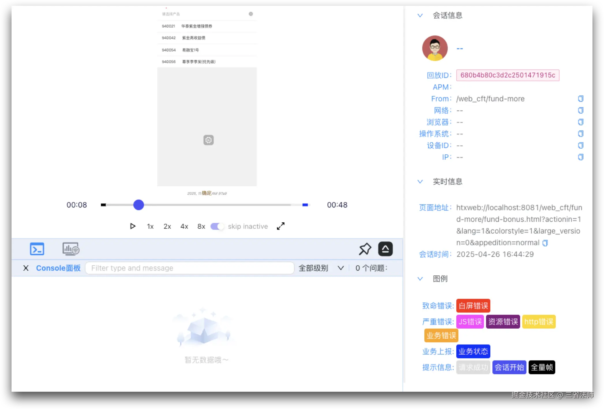
Task: Set playback speed to 8x
Action: pyautogui.click(x=201, y=226)
